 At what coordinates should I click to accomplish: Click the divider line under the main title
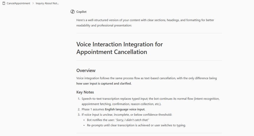tap(149, 60)
